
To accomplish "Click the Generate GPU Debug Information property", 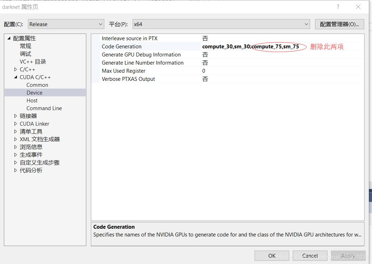I will point(141,54).
